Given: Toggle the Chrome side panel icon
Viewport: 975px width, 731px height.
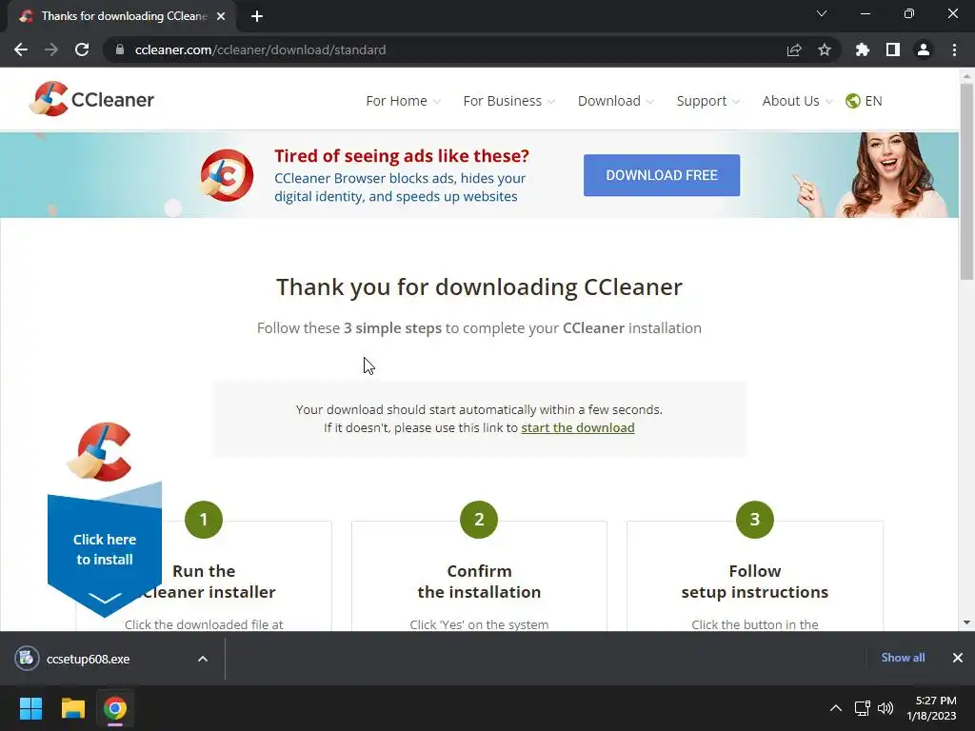Looking at the screenshot, I should point(893,49).
